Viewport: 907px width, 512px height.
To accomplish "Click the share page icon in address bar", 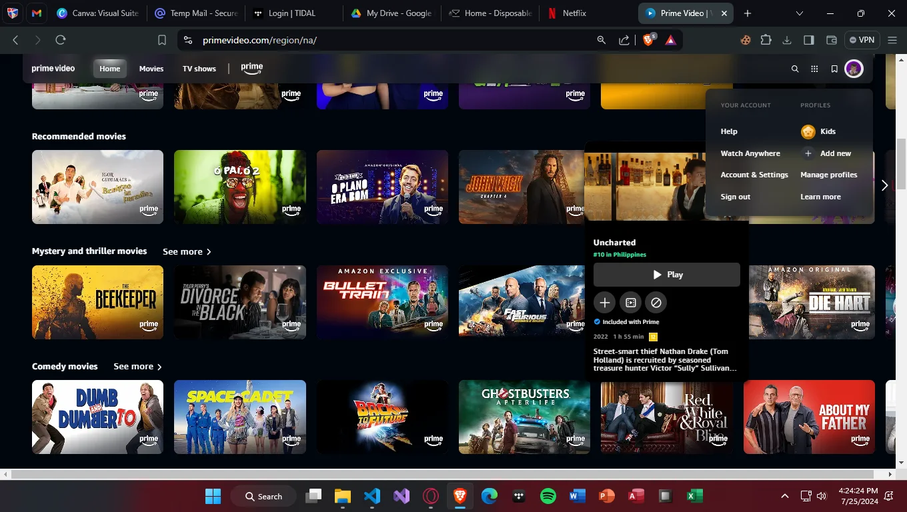I will 624,40.
